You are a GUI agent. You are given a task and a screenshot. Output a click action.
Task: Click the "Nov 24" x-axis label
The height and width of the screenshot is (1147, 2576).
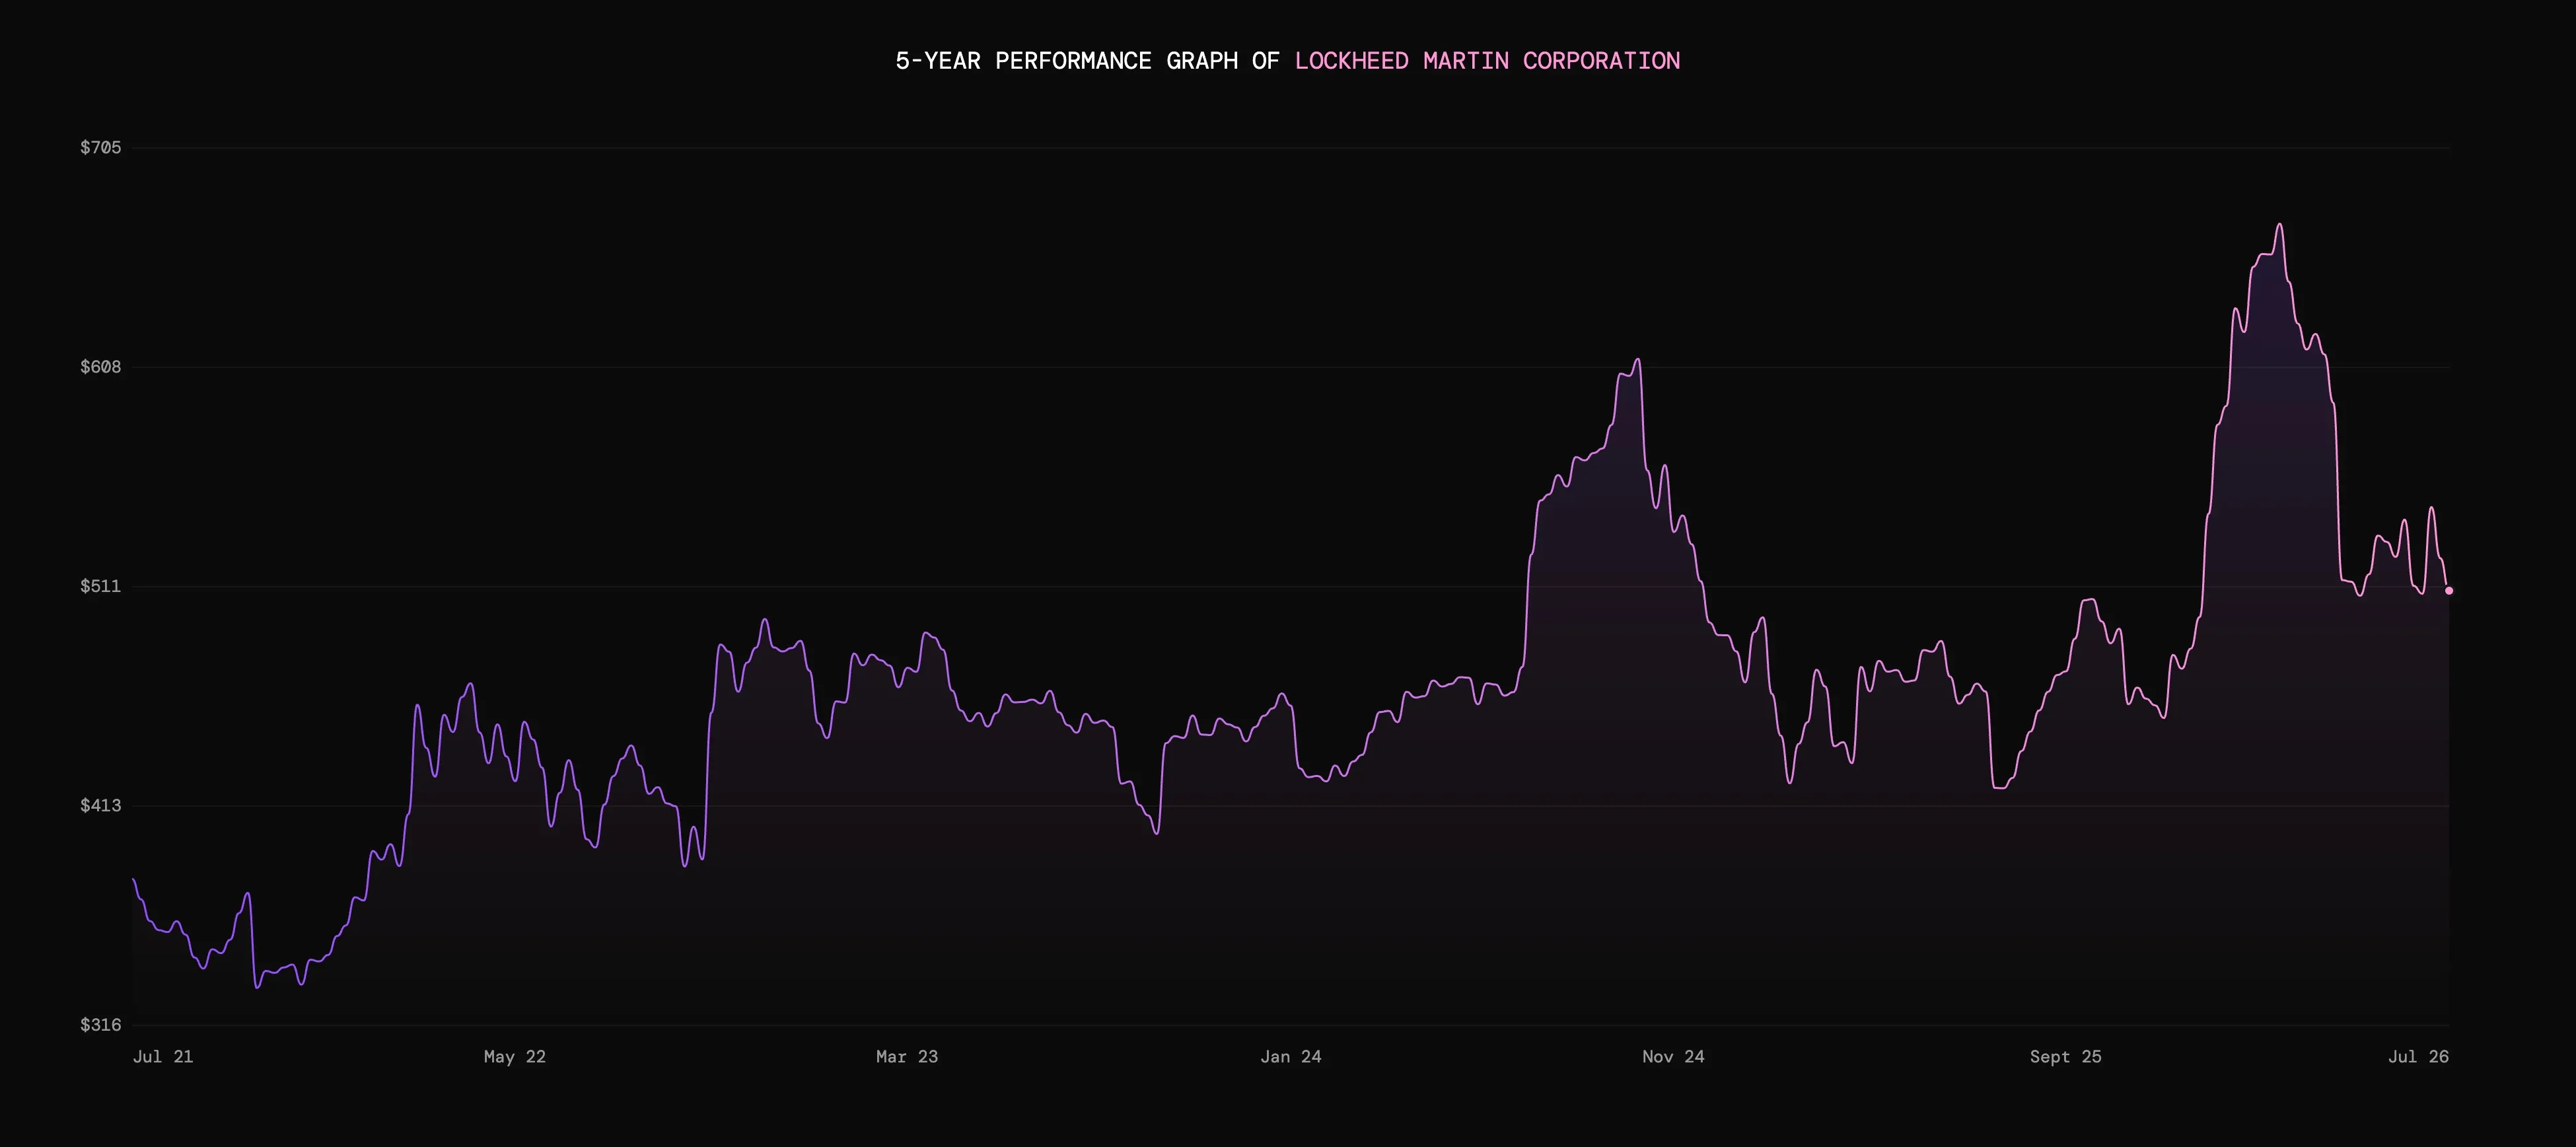pyautogui.click(x=1673, y=1057)
